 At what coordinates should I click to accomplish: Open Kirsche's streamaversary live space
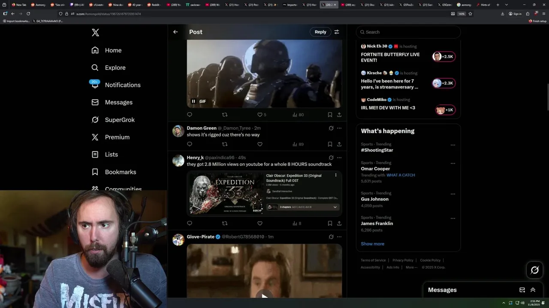408,80
